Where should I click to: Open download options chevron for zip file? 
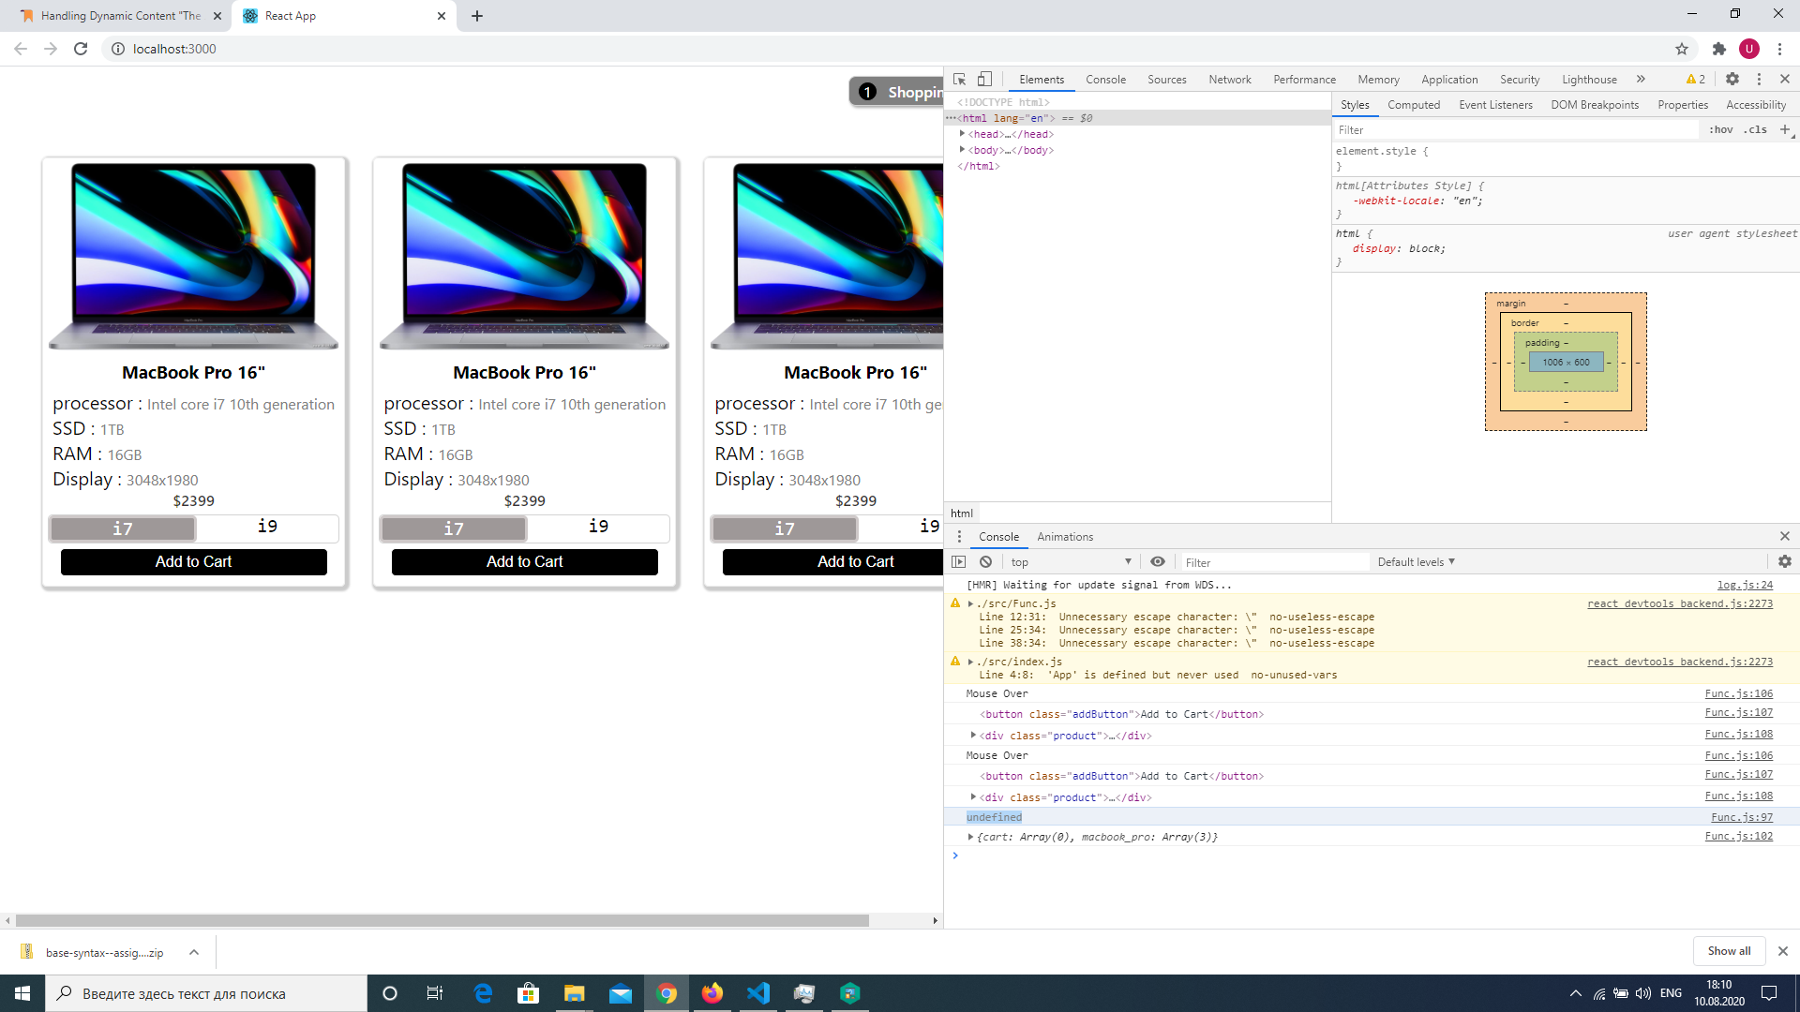pyautogui.click(x=194, y=952)
